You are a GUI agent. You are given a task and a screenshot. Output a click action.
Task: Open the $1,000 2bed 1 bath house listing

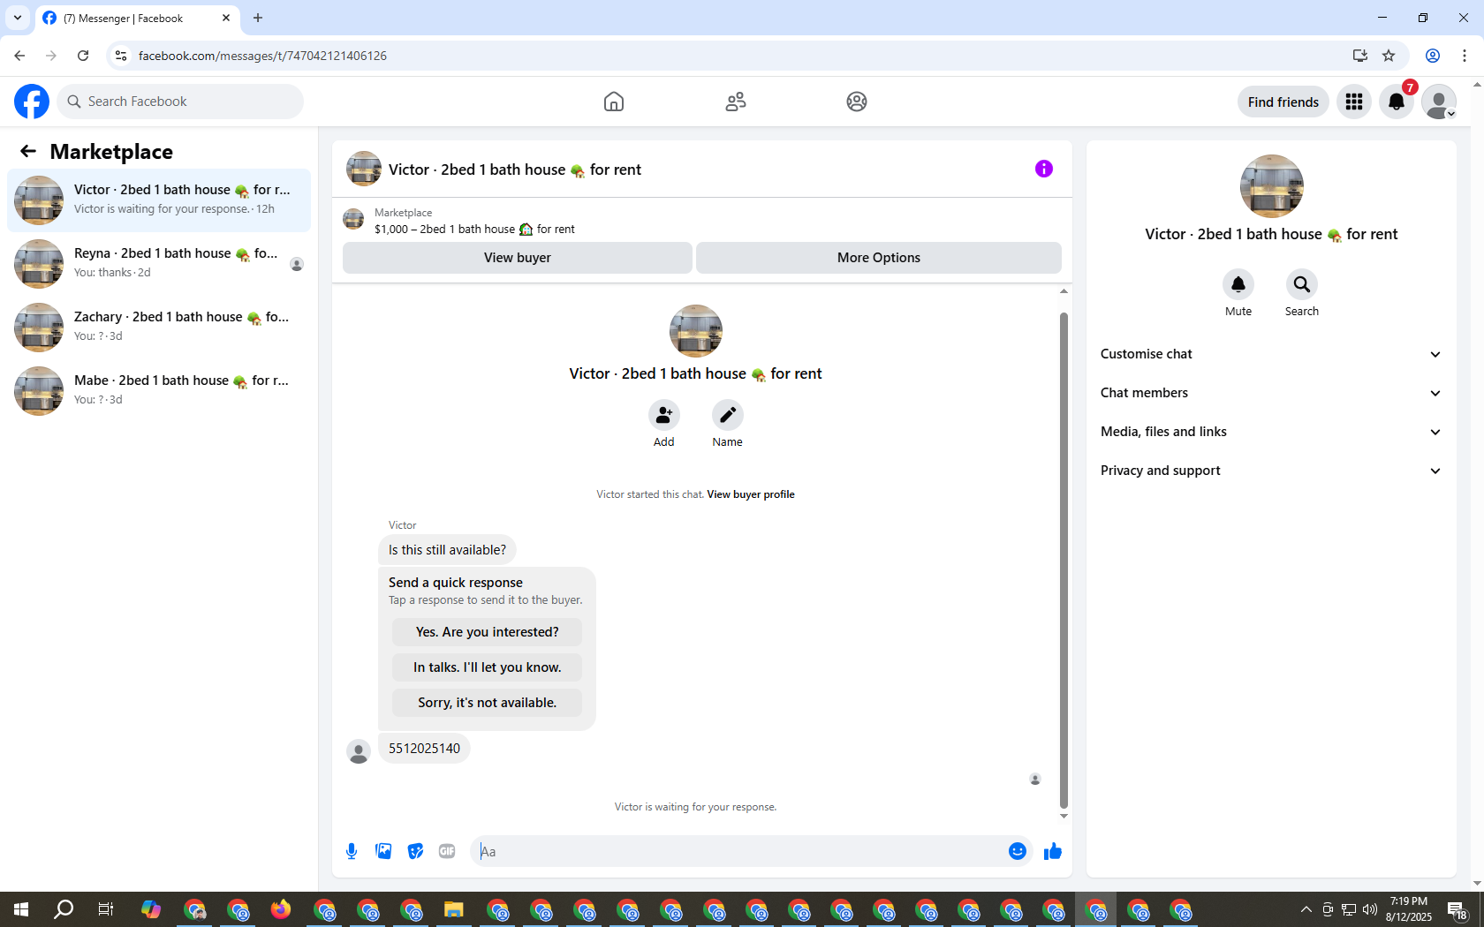pos(474,229)
